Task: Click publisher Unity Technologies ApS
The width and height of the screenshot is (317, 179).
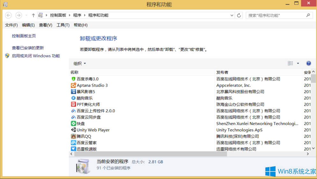Action: 239,130
